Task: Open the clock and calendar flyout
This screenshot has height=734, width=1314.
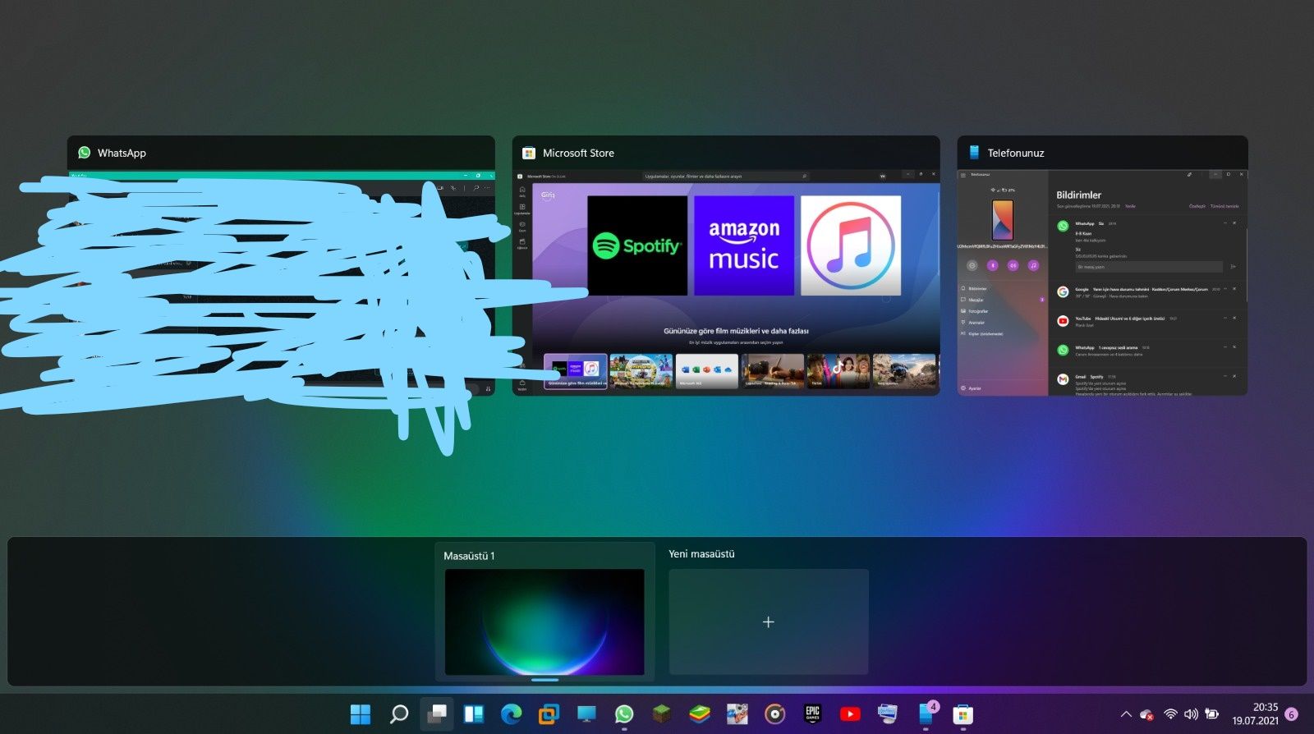Action: pyautogui.click(x=1255, y=713)
